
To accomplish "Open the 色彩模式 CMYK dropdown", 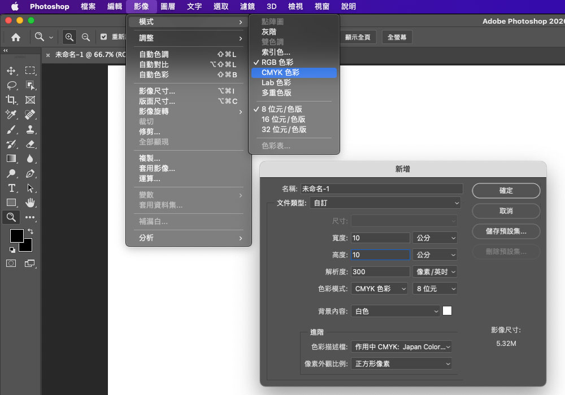I will 379,288.
